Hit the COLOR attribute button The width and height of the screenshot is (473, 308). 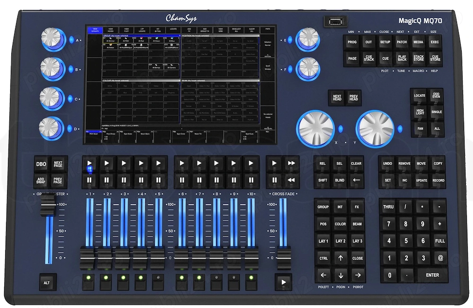(x=340, y=224)
